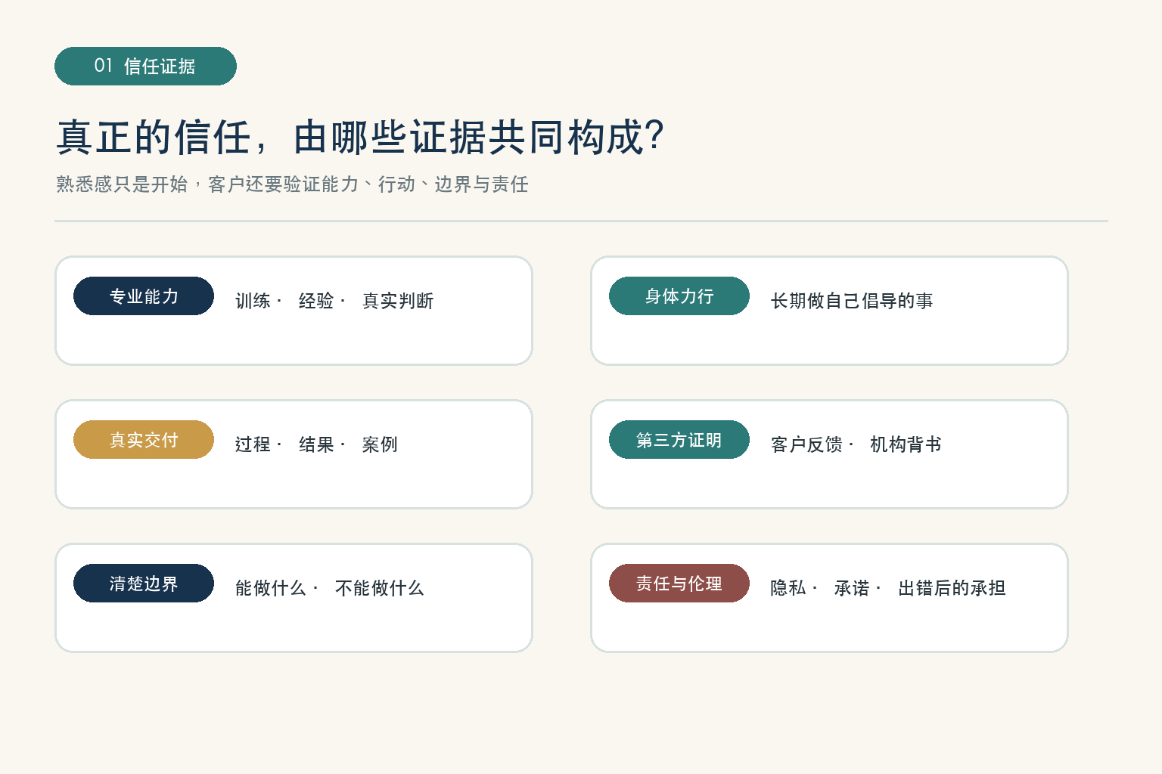
Task: Click the subtitle starting with 熟悉感只是开始
Action: pyautogui.click(x=292, y=184)
